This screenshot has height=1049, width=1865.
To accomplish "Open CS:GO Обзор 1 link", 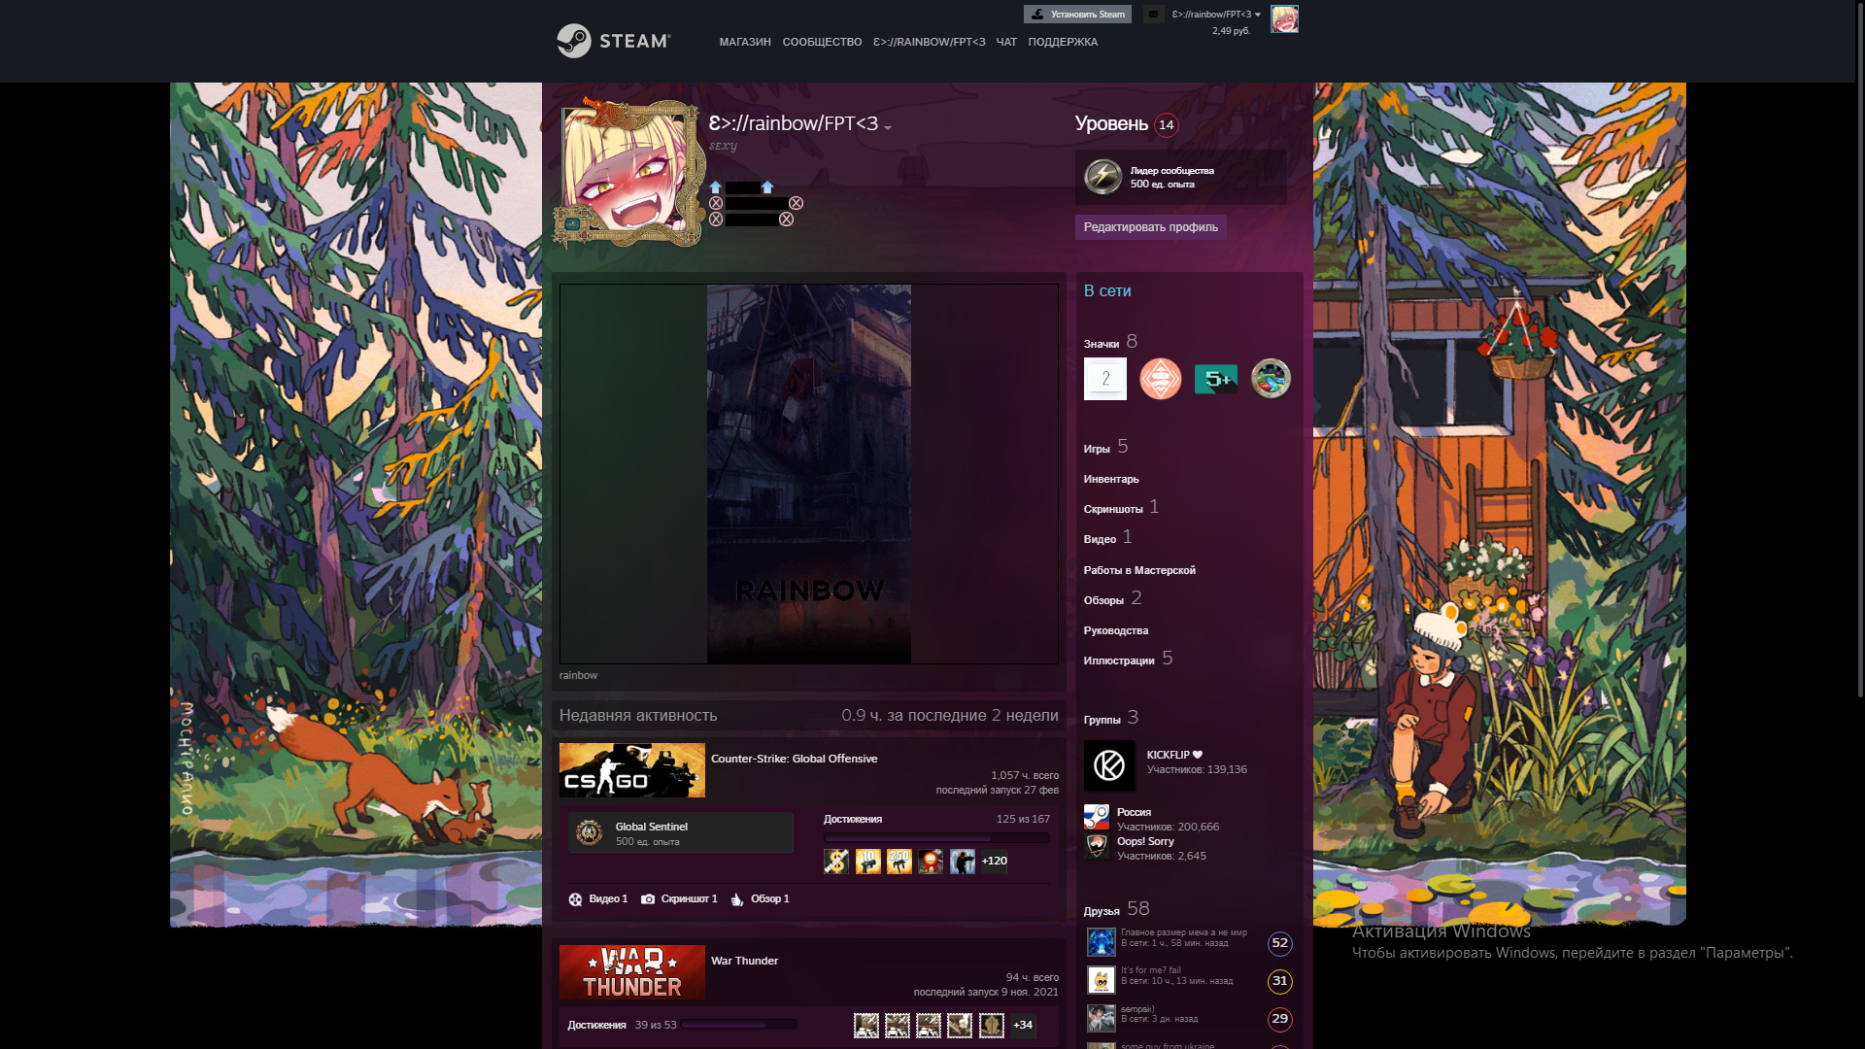I will 760,899.
